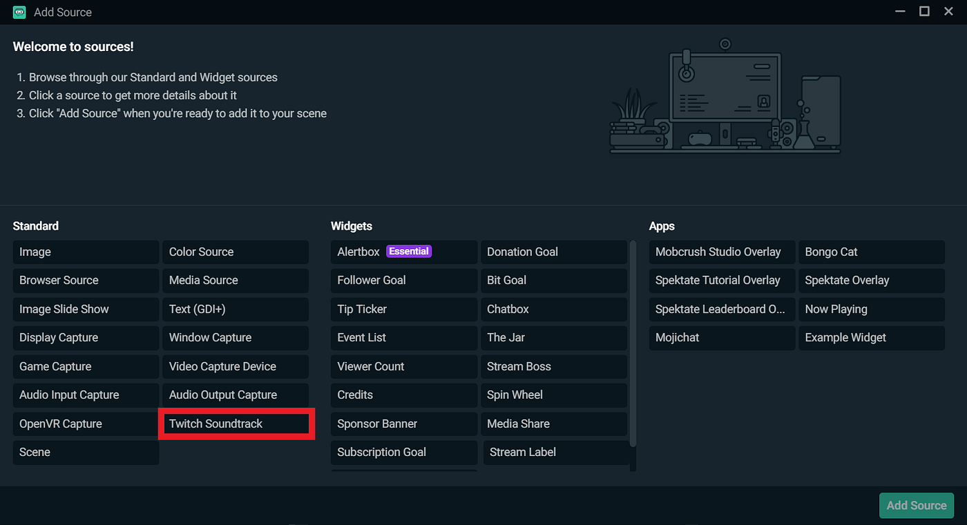Choose the Bongo Cat app
This screenshot has width=967, height=525.
pyautogui.click(x=872, y=252)
